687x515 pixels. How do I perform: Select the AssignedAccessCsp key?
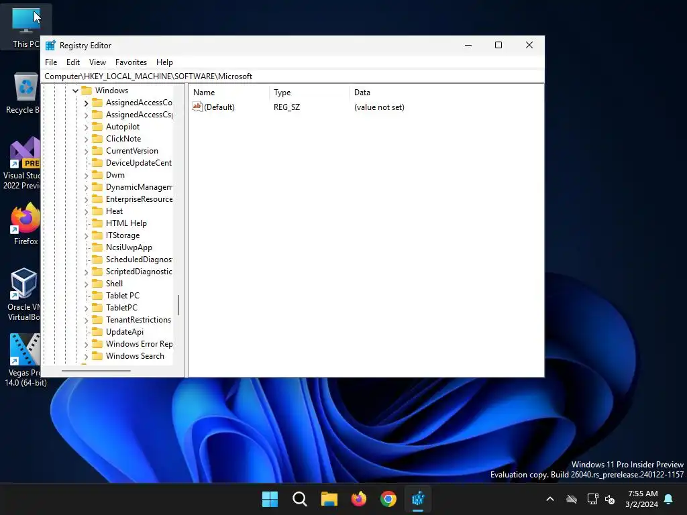coord(139,115)
